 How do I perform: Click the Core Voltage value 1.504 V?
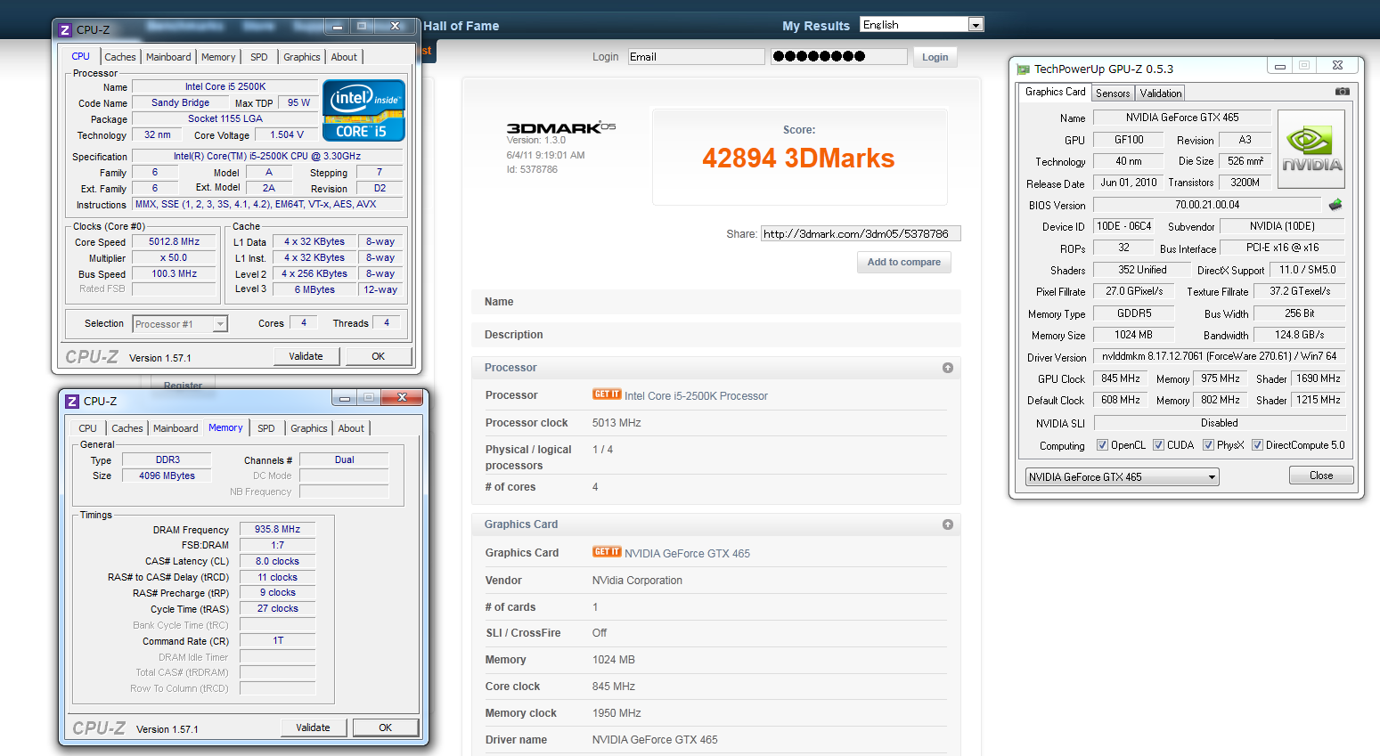coord(287,134)
